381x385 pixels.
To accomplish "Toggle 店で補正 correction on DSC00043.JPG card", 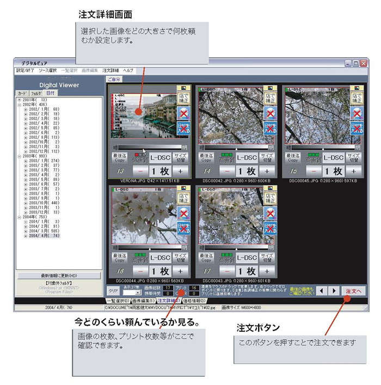I will point(271,198).
